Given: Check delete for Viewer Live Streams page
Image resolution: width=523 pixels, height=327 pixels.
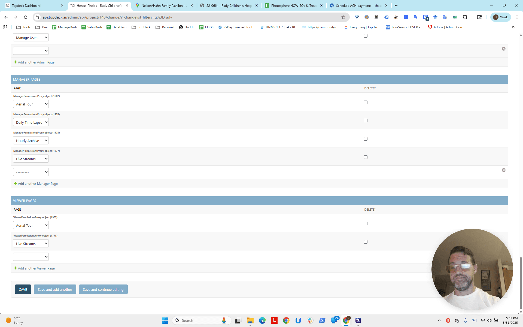Looking at the screenshot, I should 366,242.
